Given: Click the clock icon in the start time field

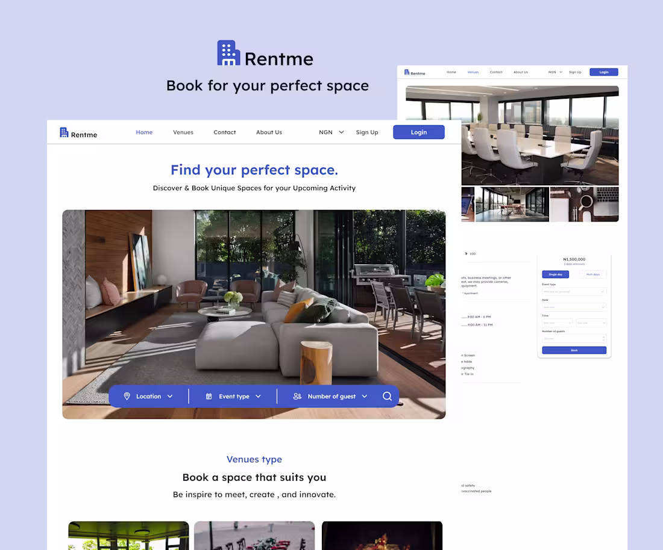Looking at the screenshot, I should (570, 323).
